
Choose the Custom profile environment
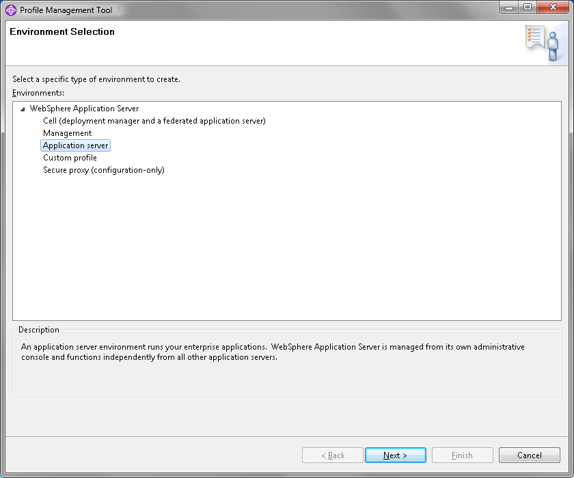70,158
